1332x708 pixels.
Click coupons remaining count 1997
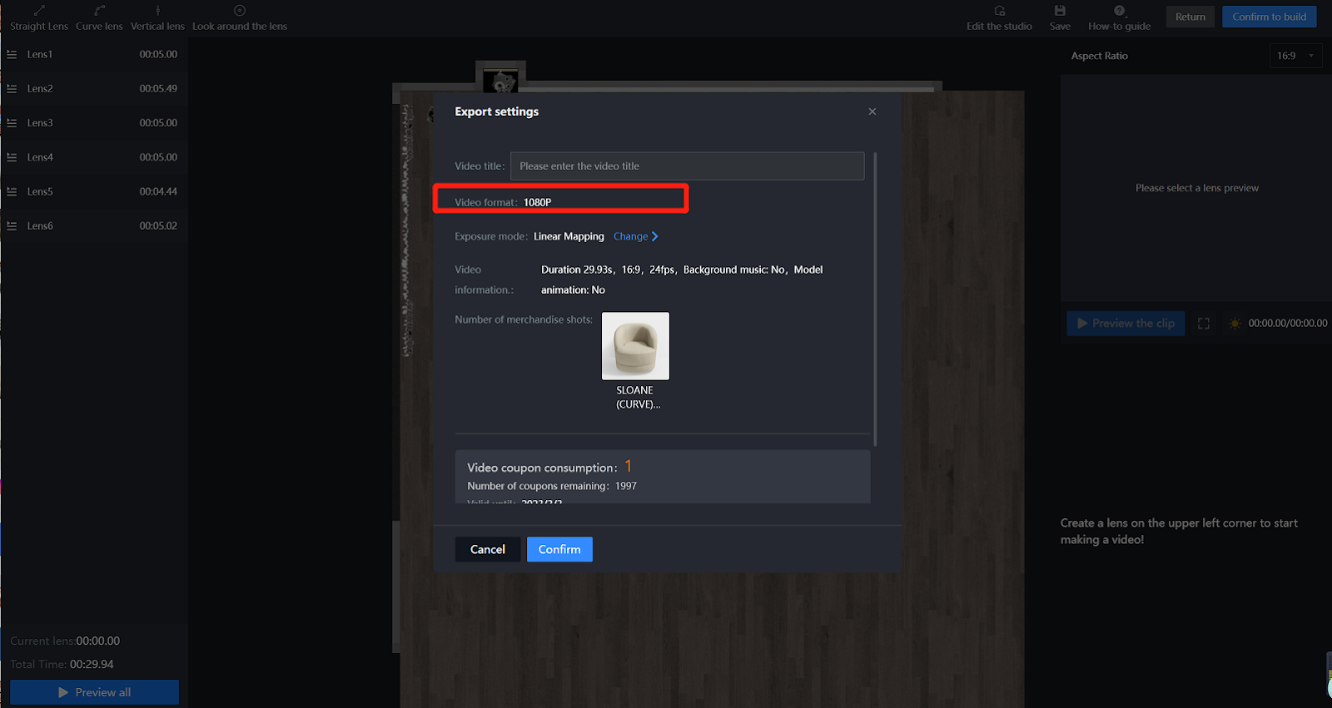(626, 486)
